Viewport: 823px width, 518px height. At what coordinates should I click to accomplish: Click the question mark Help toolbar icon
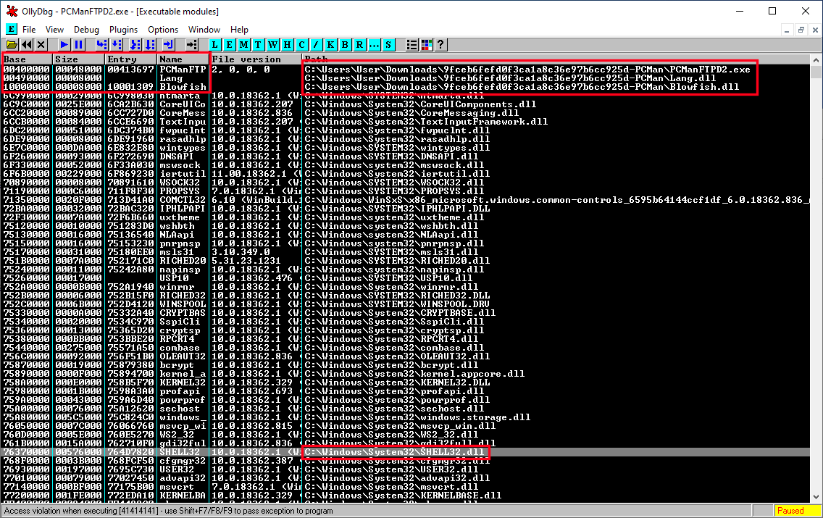coord(441,45)
